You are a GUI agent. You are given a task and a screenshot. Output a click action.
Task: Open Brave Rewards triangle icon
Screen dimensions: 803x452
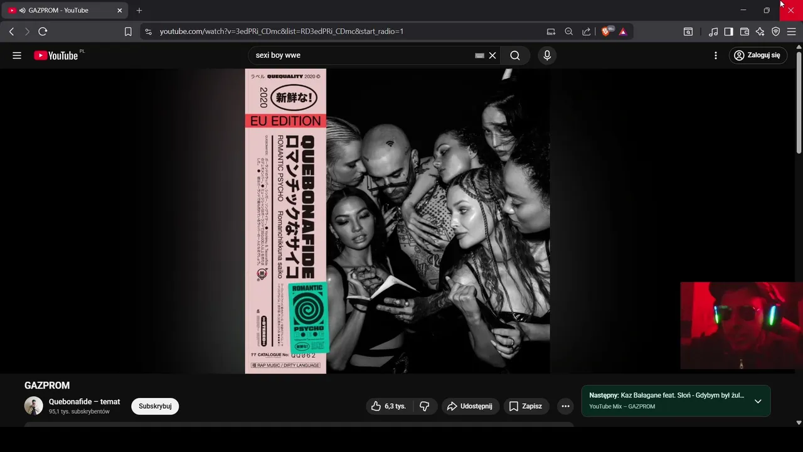(x=623, y=31)
